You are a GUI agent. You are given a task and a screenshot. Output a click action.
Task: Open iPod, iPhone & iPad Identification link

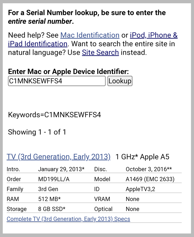pos(154,35)
